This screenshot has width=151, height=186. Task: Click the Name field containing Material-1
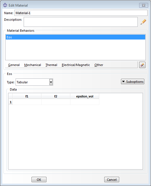81,13
